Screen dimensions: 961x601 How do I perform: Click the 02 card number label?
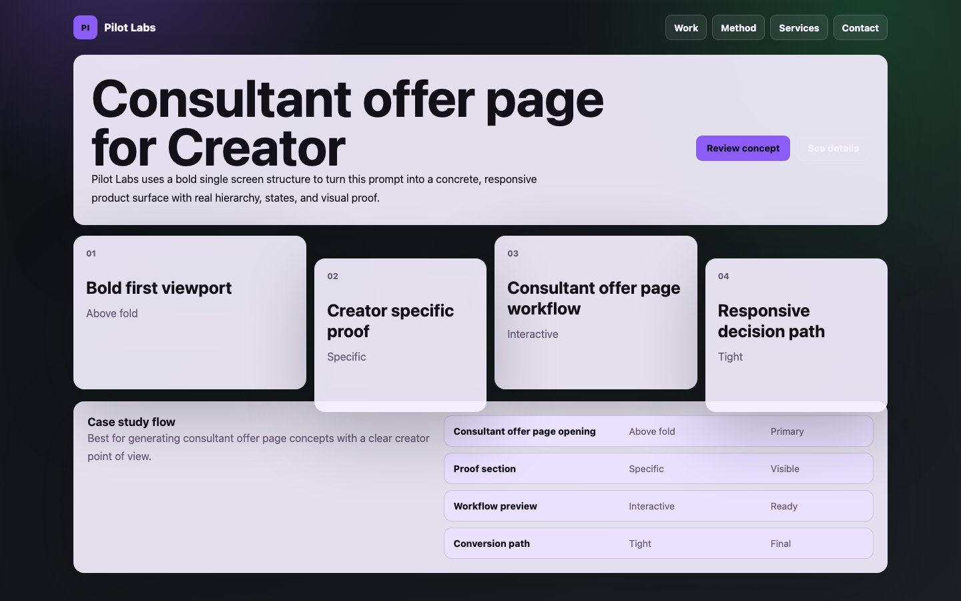coord(332,276)
